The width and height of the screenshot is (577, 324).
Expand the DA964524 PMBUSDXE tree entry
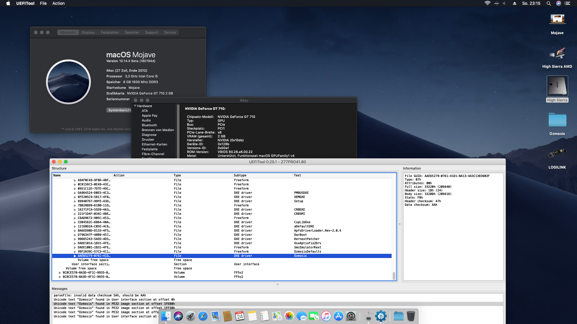tap(75, 193)
